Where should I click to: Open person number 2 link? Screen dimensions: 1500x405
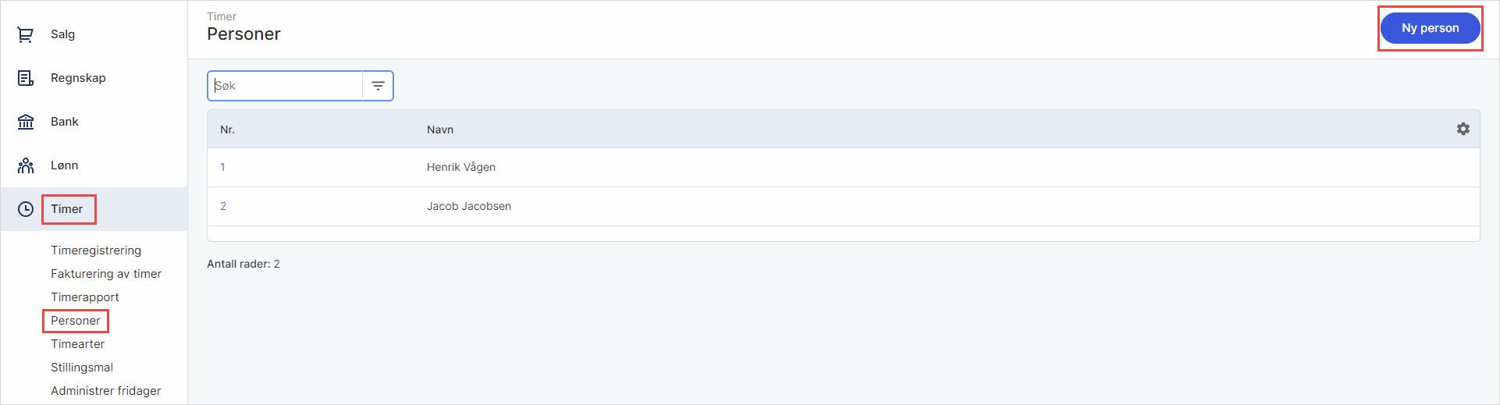pos(223,206)
